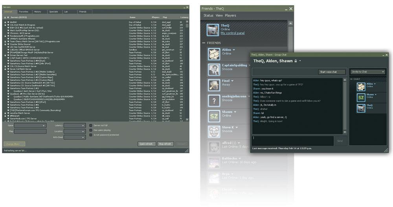Click Shawn's SZ avatar in the Friends list
Image resolution: width=393 pixels, height=207 pixels.
214,116
